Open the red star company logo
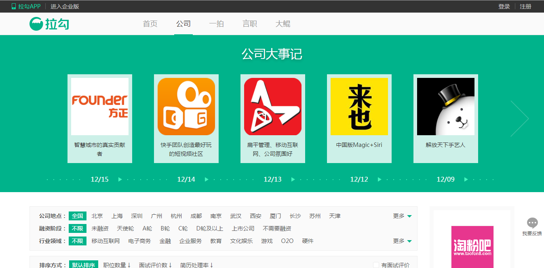 tap(273, 107)
